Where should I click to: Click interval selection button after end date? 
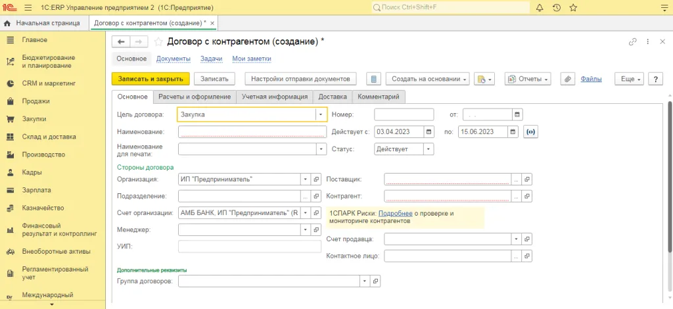coord(531,131)
